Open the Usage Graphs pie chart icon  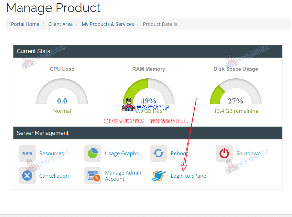93,153
